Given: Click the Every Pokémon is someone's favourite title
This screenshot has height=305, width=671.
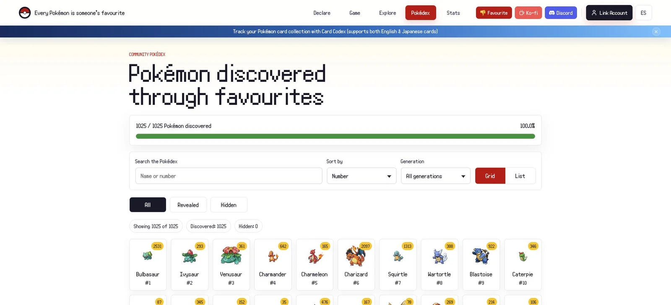Looking at the screenshot, I should [80, 13].
